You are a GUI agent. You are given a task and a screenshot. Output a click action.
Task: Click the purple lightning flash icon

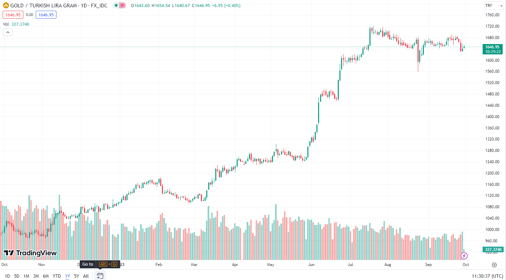[464, 256]
